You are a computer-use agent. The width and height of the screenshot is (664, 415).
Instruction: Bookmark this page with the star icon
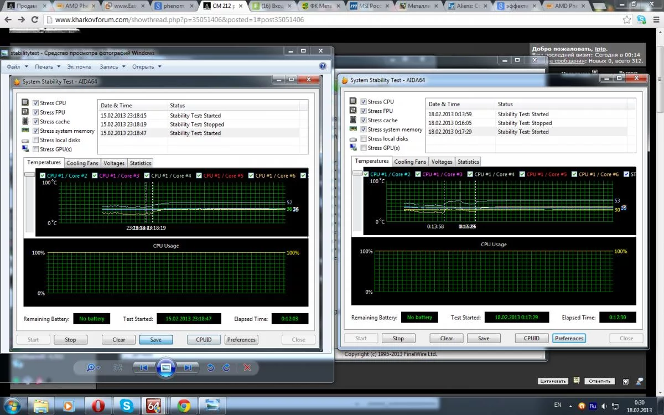tap(627, 20)
